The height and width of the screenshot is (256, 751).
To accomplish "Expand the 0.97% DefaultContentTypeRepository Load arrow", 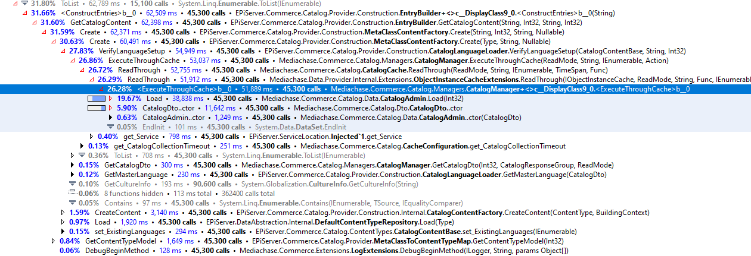I will (x=63, y=222).
